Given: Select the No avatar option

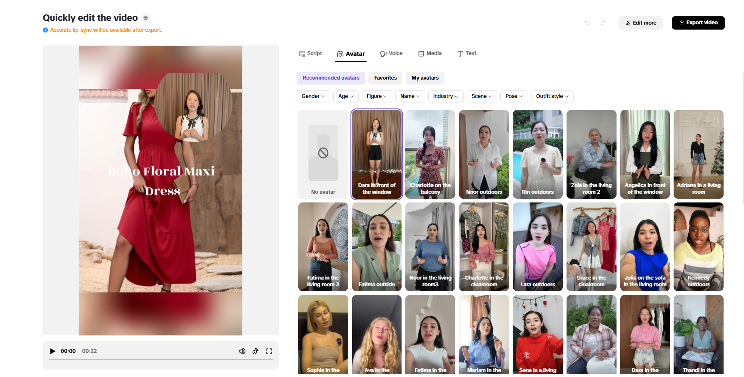Looking at the screenshot, I should [323, 154].
